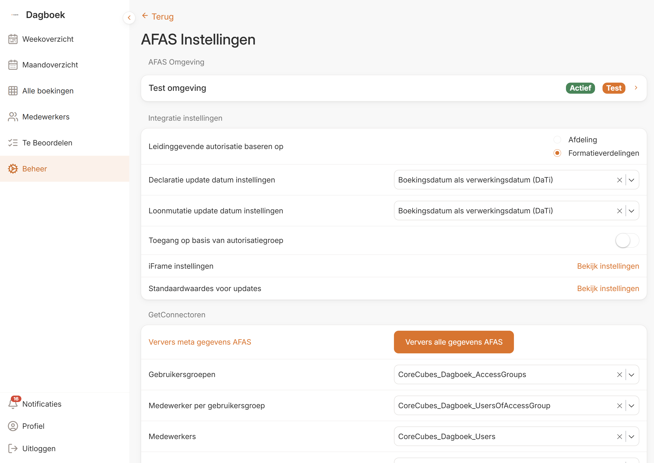Image resolution: width=654 pixels, height=463 pixels.
Task: Click the Medewerkers people icon
Action: tap(13, 117)
